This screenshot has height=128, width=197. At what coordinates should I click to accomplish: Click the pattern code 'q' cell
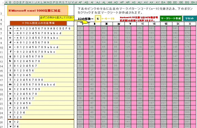pyautogui.click(x=10, y=103)
